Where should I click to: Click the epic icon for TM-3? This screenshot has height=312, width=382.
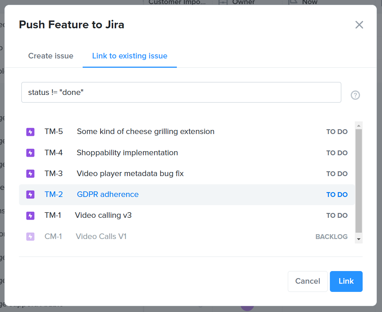[x=31, y=173]
